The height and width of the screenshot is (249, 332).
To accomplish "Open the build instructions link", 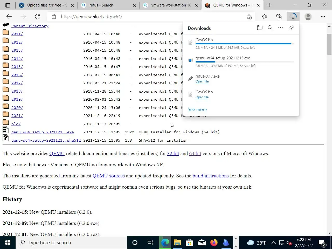I will point(211,176).
